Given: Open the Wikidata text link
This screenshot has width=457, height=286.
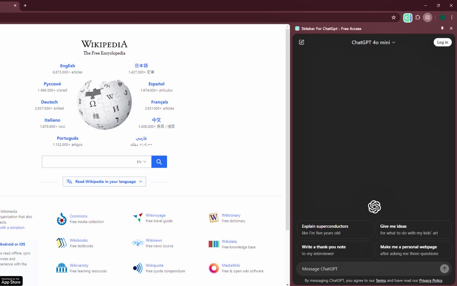Looking at the screenshot, I should pos(229,242).
